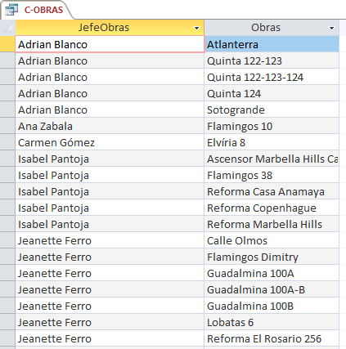Screen dimensions: 346x349
Task: Open the JefeObras column dropdown arrow
Action: (196, 28)
